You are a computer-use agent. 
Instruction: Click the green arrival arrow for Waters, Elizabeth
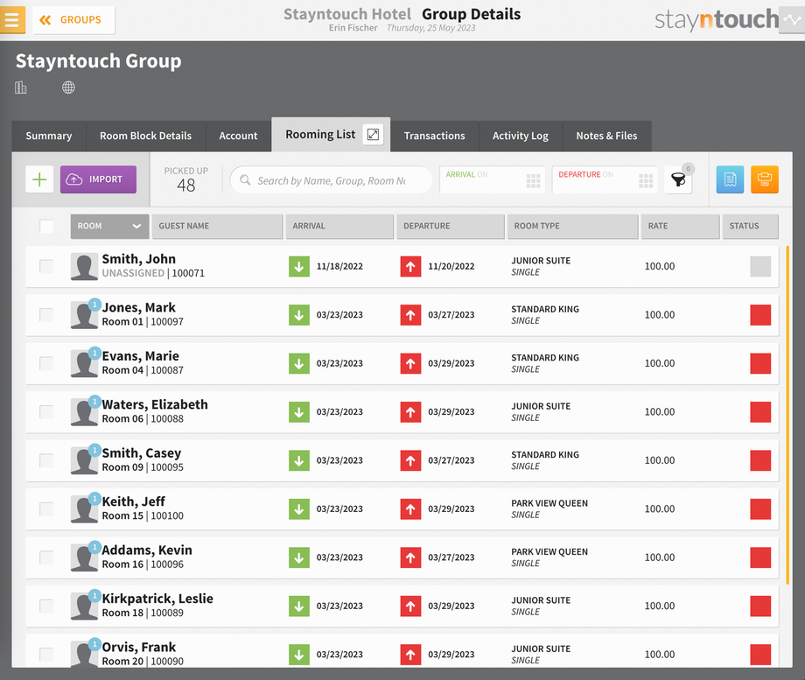(x=298, y=412)
